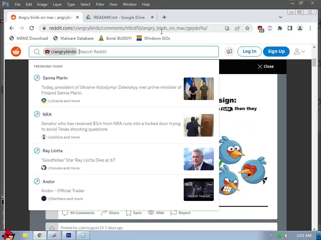Reload the Reddit page

32,28
